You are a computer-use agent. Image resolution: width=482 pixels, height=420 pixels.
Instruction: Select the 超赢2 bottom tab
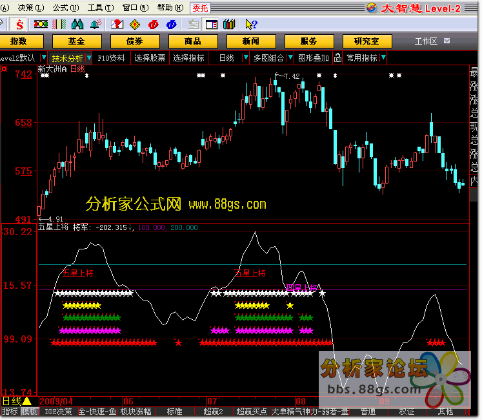pos(213,412)
